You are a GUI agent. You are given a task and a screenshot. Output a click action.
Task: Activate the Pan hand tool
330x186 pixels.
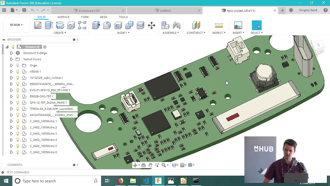tap(150, 165)
